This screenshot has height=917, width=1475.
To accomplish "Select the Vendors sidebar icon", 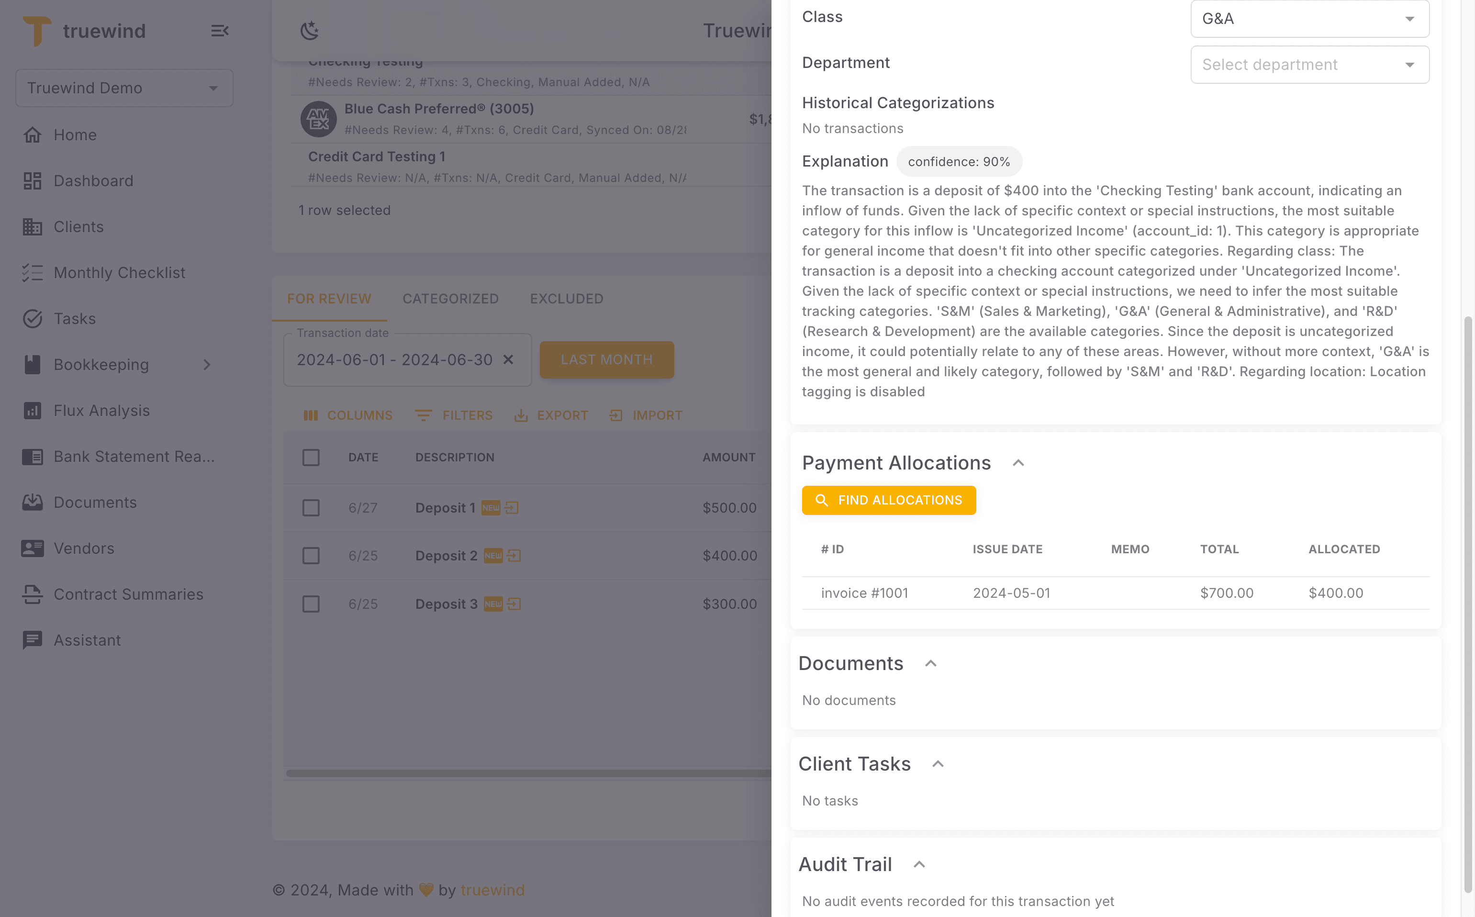I will 32,548.
